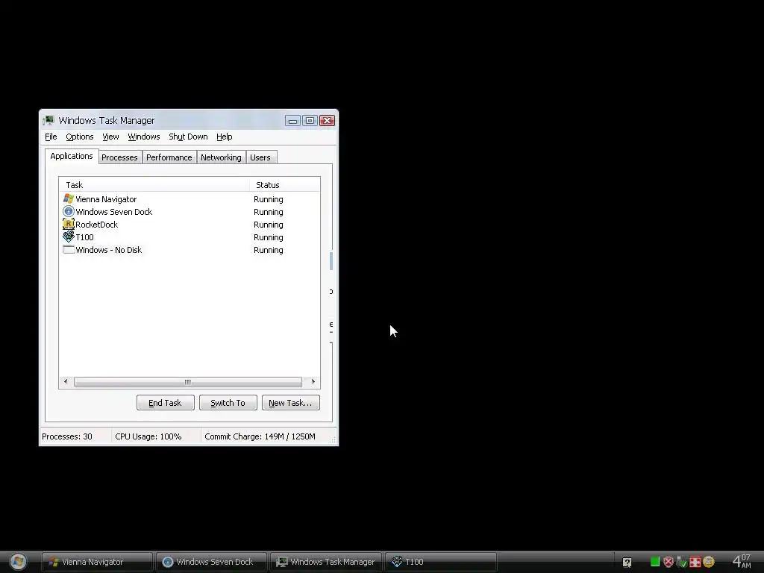Click the horizontal scrollbar thumb
The image size is (764, 573).
(187, 382)
